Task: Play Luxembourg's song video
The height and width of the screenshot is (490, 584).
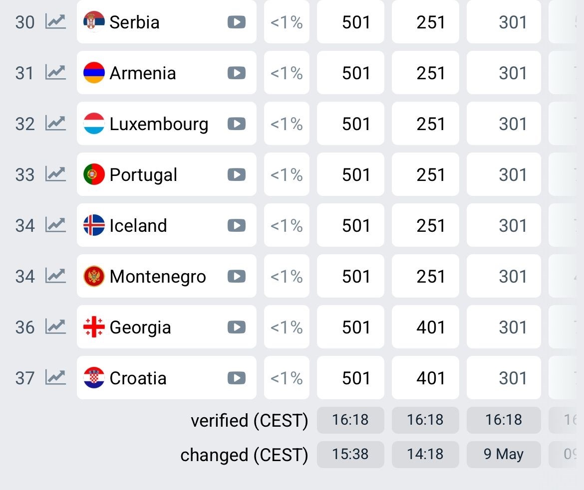Action: [237, 124]
